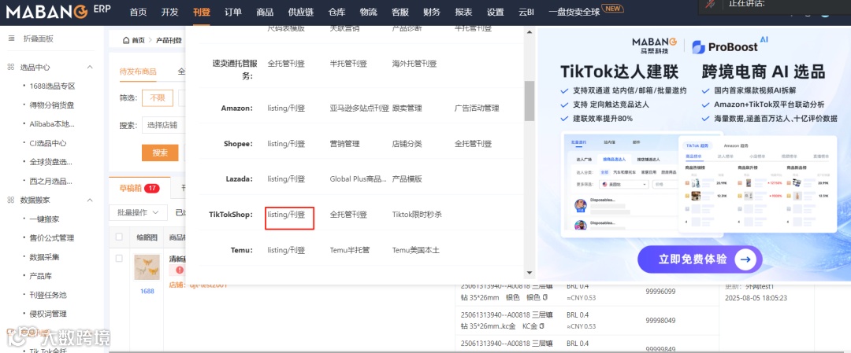Open 云BI in top navigation
Image resolution: width=851 pixels, height=353 pixels.
[x=526, y=12]
